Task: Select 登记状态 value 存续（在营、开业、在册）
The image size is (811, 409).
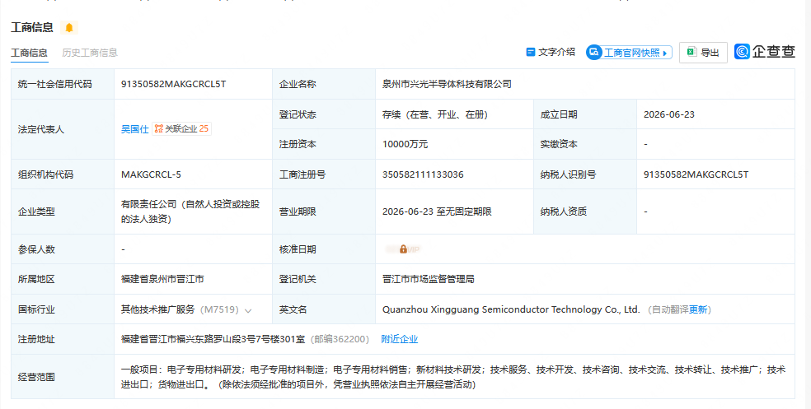Action: (435, 114)
